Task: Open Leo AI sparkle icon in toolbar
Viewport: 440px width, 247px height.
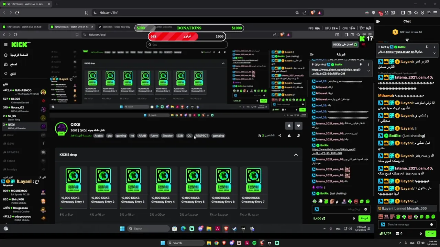Action: 416,13
